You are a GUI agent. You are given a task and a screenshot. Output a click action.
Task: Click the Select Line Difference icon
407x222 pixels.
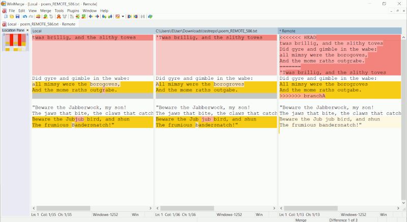click(x=38, y=16)
